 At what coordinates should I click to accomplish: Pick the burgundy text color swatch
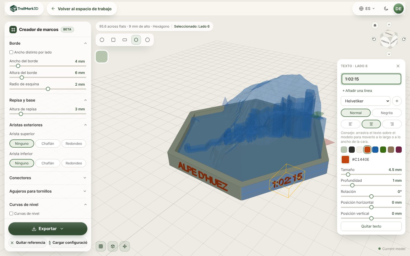(x=399, y=150)
